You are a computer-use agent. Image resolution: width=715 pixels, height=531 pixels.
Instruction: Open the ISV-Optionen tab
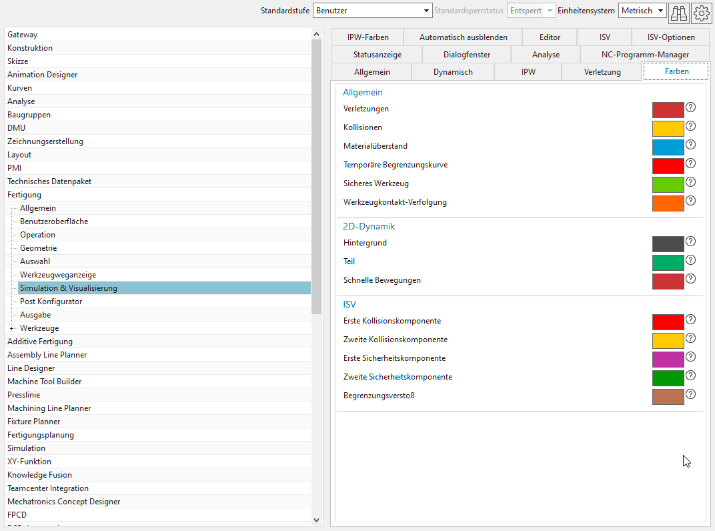[671, 37]
